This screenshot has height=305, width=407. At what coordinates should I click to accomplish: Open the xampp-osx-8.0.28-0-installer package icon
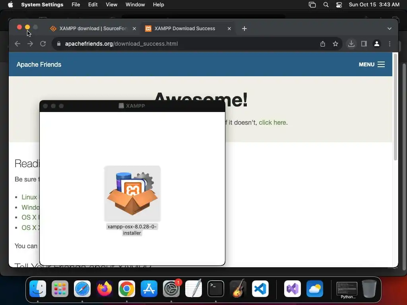tap(132, 193)
